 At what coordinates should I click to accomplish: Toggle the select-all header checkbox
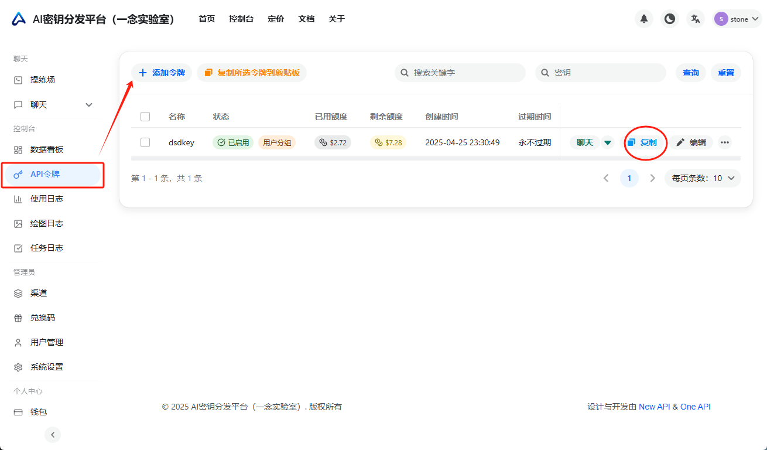tap(145, 117)
